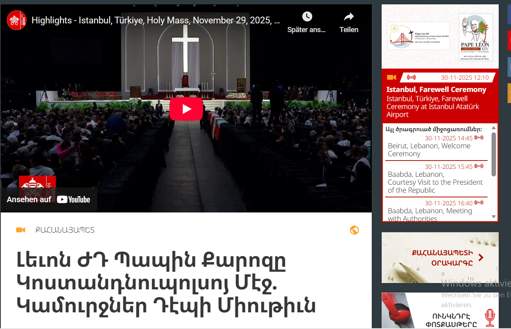
Task: Click the date '30-11-2025 16:40'
Action: click(449, 203)
